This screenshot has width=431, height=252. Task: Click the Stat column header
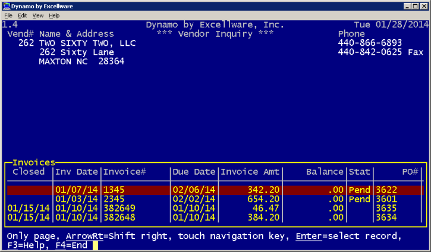[x=360, y=172]
